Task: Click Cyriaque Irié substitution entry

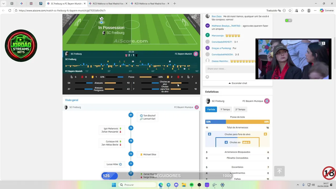Action: pos(114,141)
